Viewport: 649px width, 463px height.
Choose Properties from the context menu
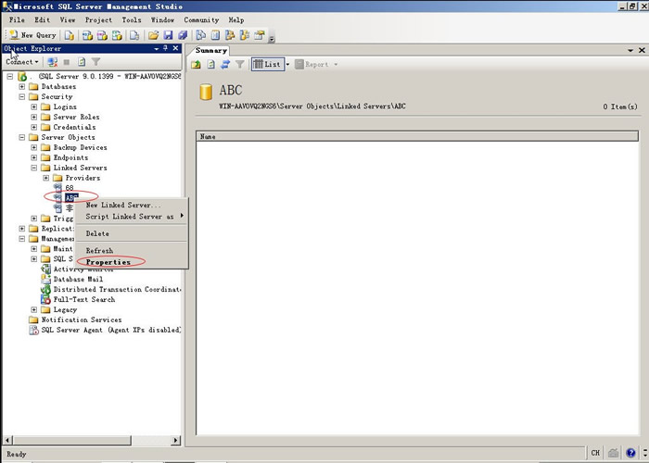coord(108,262)
